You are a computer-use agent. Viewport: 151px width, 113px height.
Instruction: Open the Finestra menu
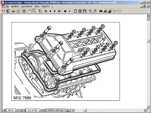click(x=45, y=6)
